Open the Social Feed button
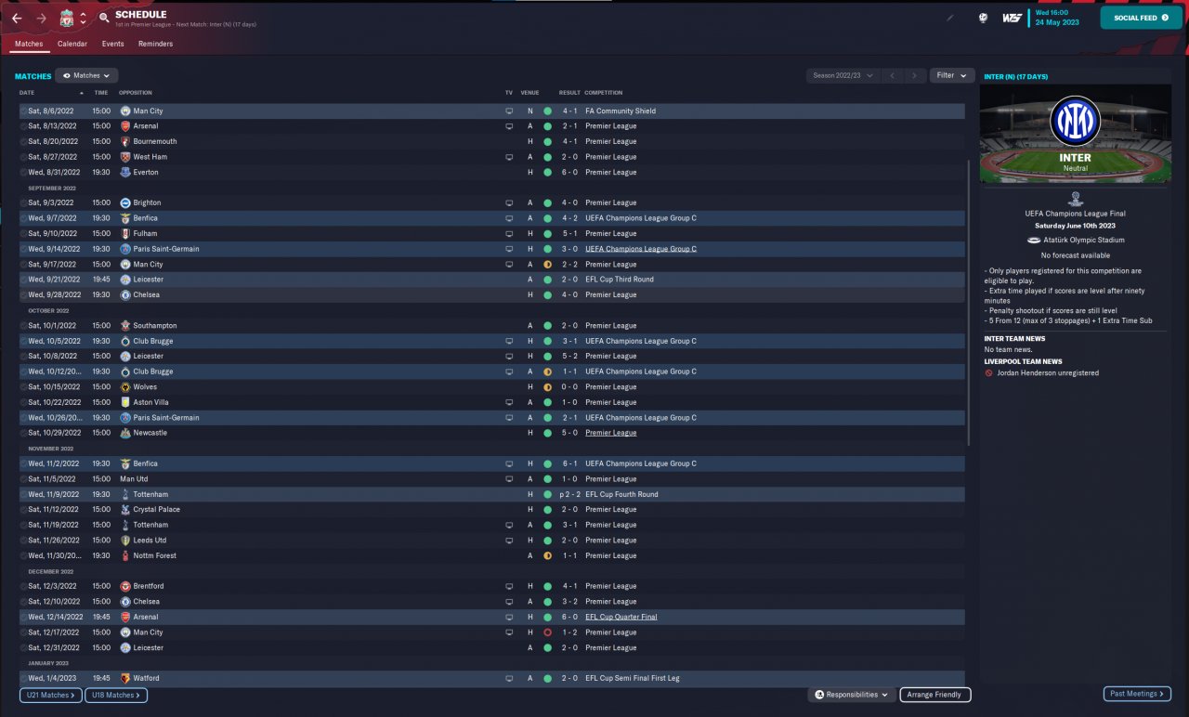 tap(1141, 18)
